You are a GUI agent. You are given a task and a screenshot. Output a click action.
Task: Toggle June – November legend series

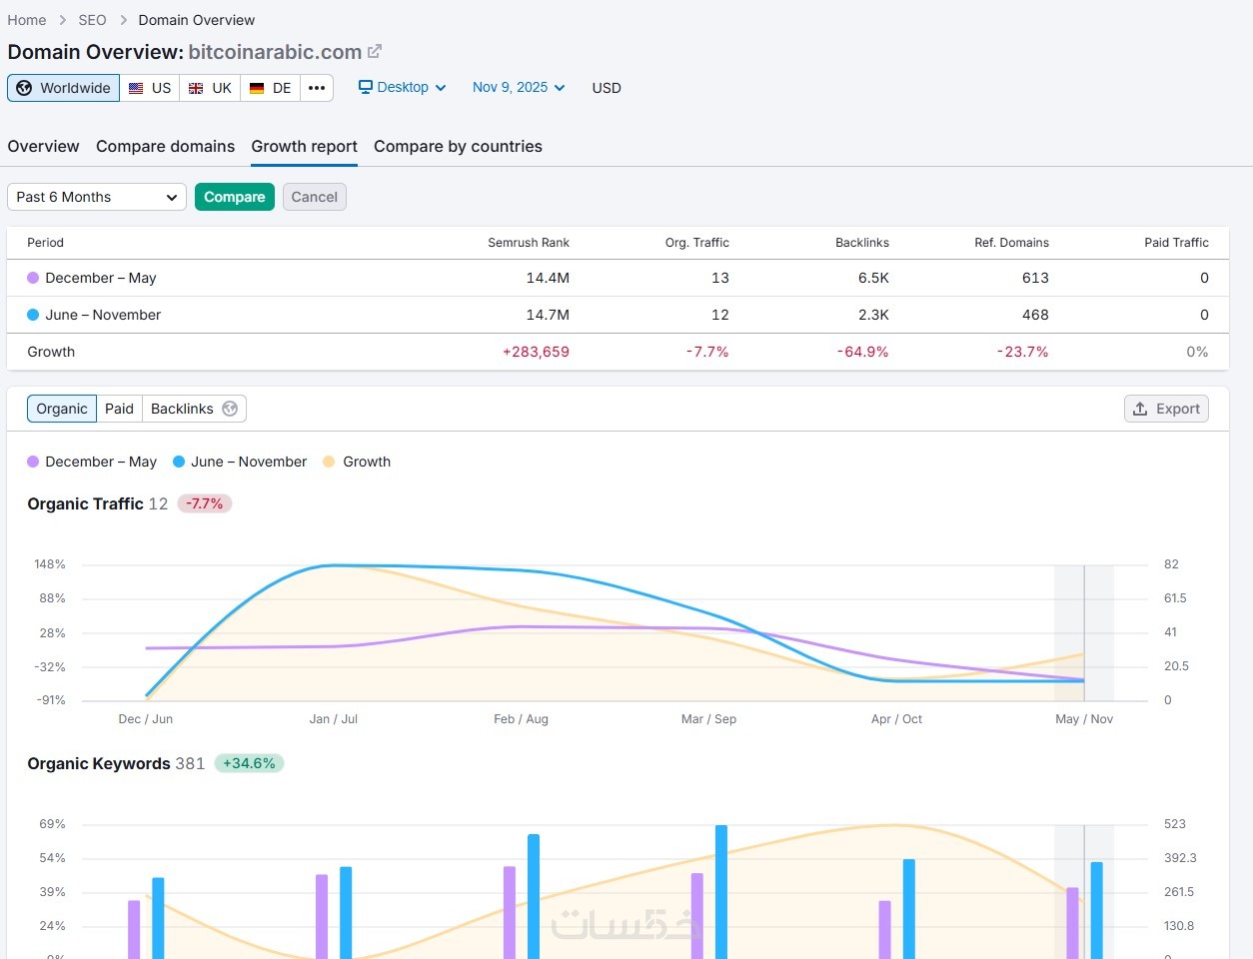click(x=240, y=462)
